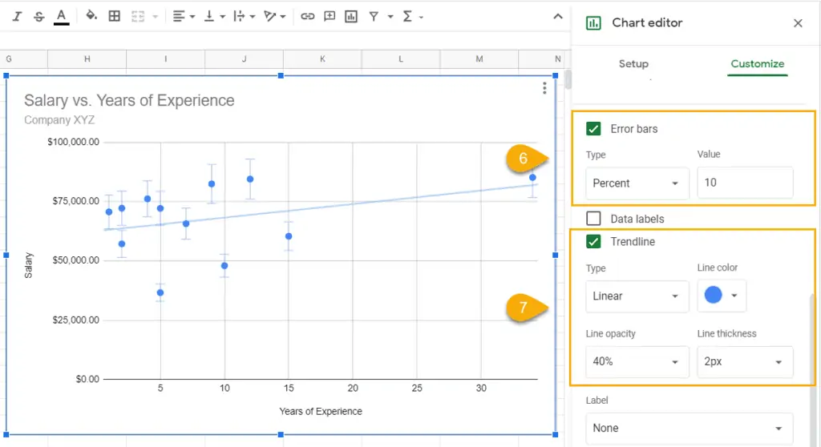Open the Line opacity 40% dropdown

click(637, 362)
